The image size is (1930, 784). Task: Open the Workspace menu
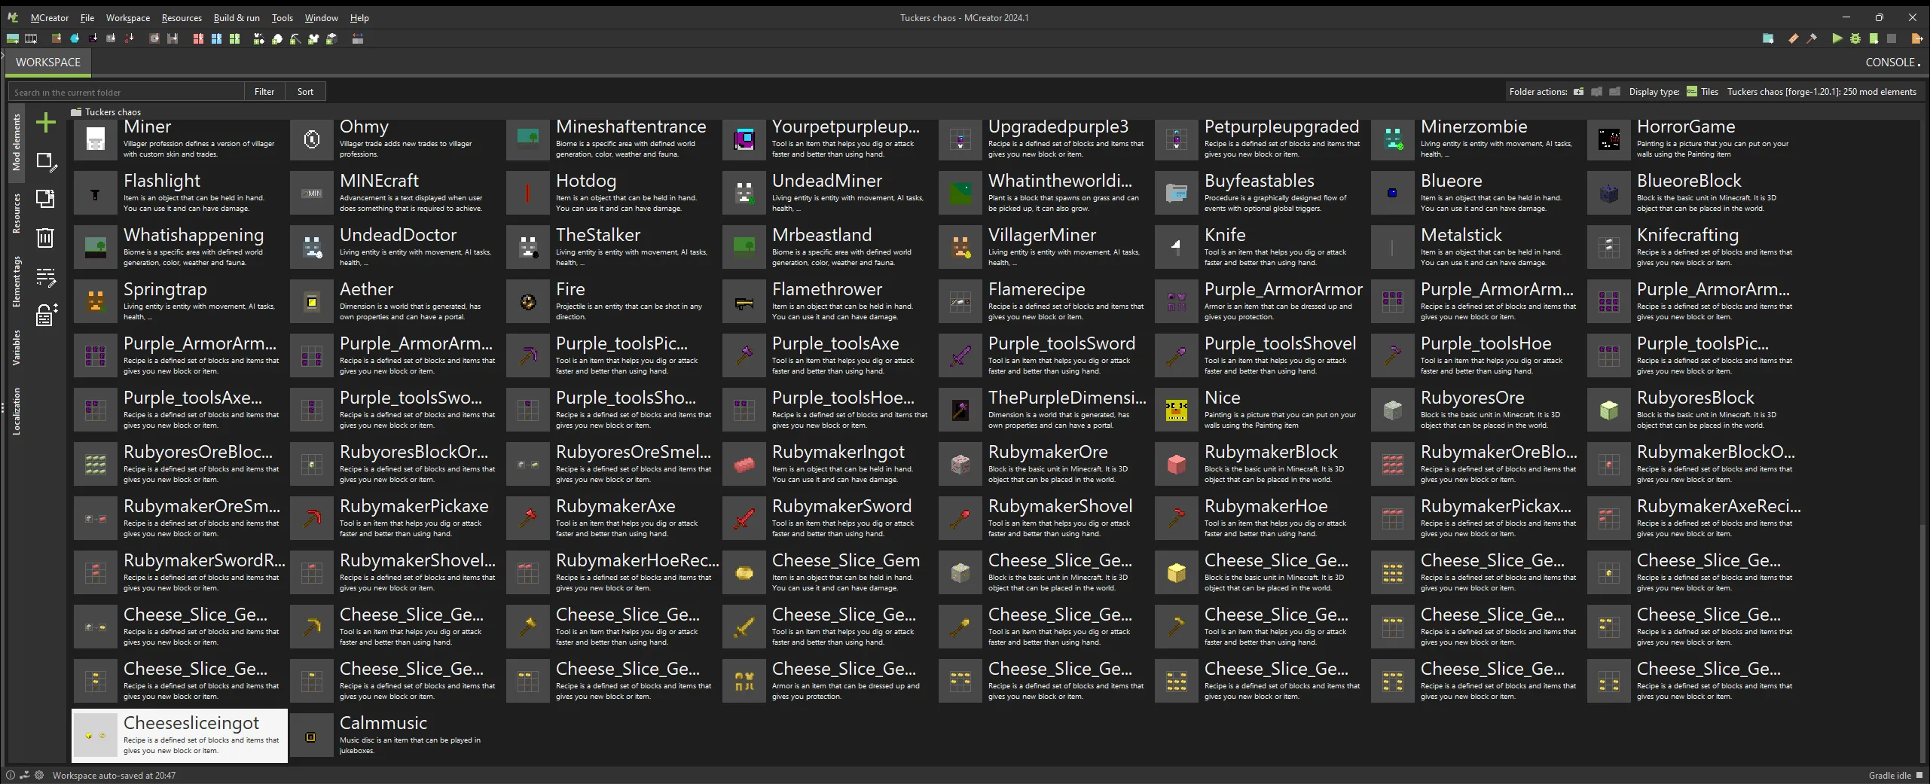point(128,18)
